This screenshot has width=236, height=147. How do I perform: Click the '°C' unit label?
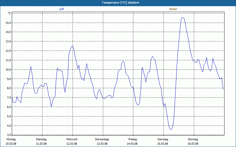coord(9,13)
